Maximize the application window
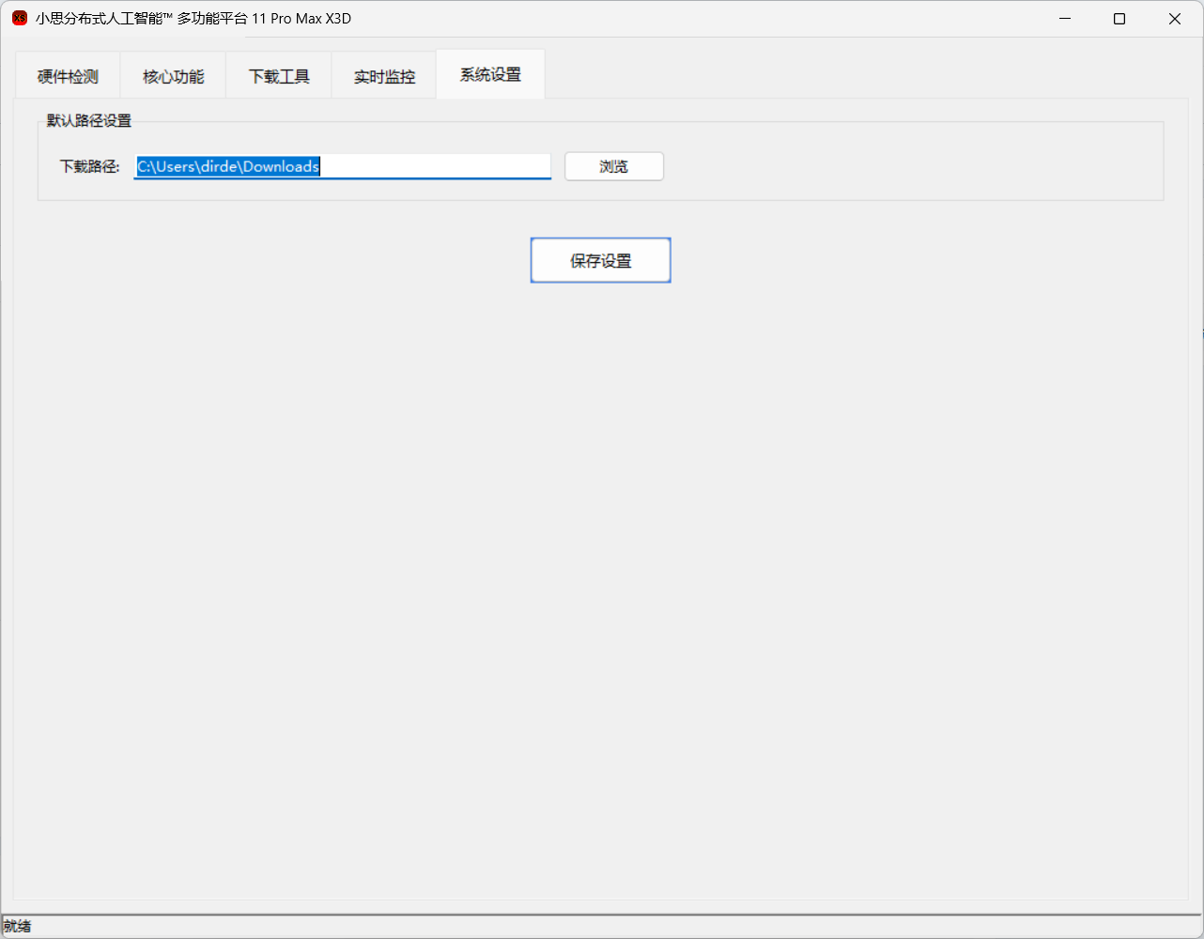The image size is (1204, 939). click(1119, 19)
